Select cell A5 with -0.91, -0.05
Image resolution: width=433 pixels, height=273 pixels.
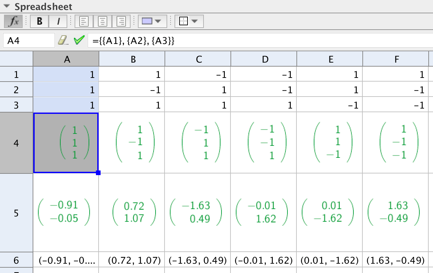pos(66,213)
